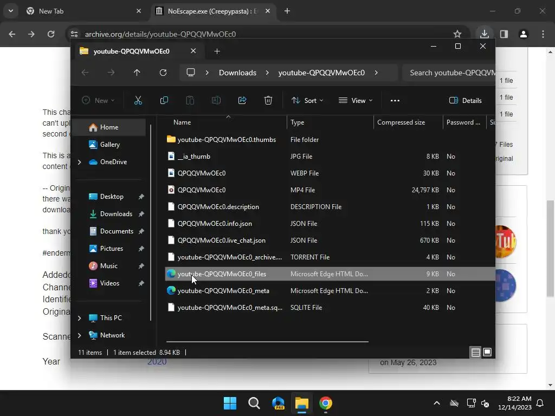Open Chrome downloads icon
Screen dimensions: 555x416
484,34
